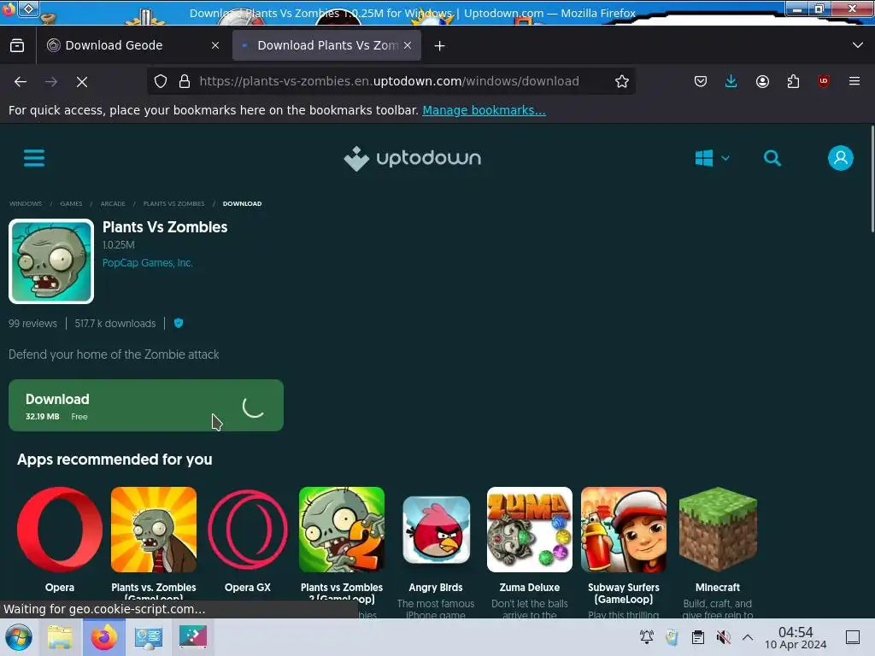
Task: Open the Zuma Deluxe app icon
Action: click(530, 530)
